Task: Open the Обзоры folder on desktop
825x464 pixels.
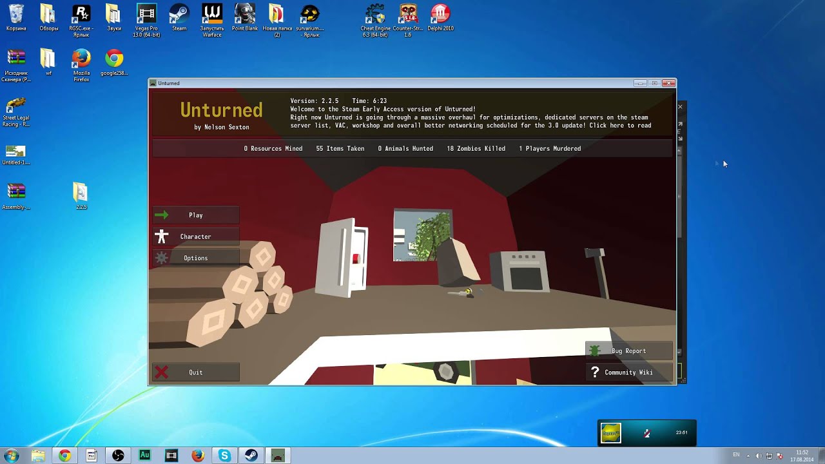Action: pos(48,18)
